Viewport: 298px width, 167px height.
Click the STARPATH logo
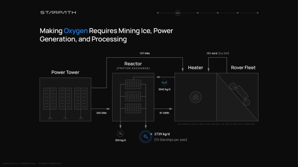(58, 13)
